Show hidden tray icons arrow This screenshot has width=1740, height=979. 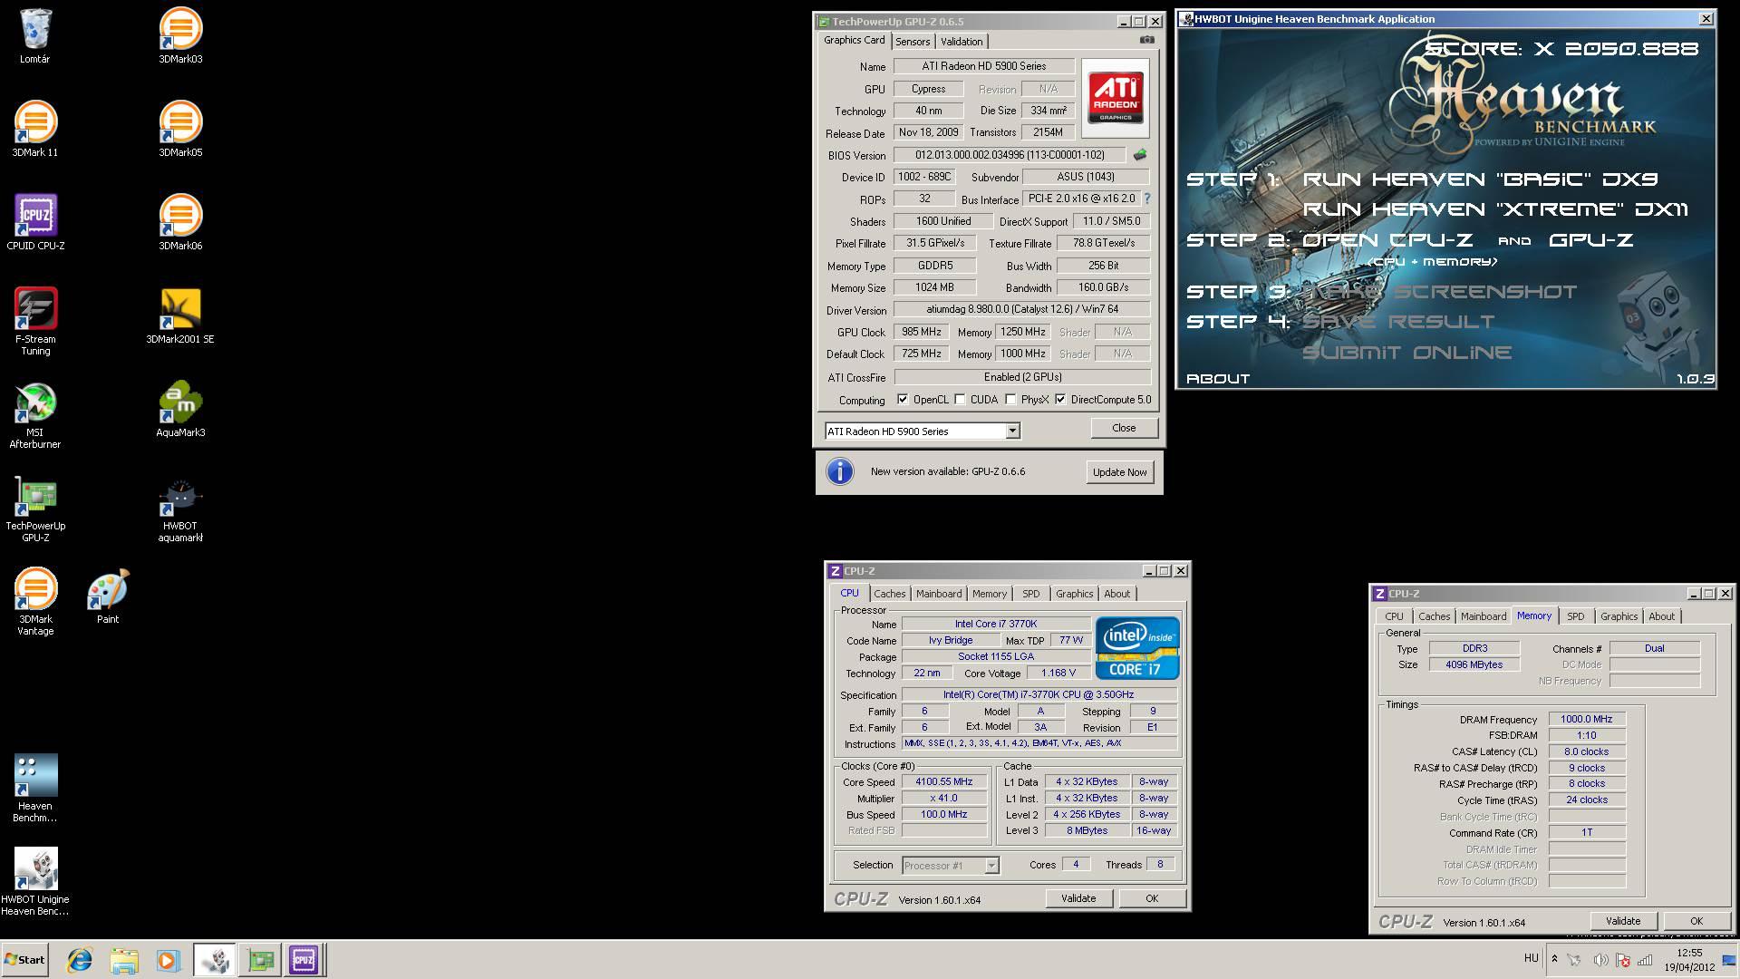click(1554, 959)
